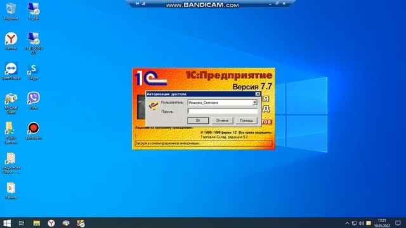Open the taskbar clock and calendar
This screenshot has width=406, height=228.
[382, 223]
